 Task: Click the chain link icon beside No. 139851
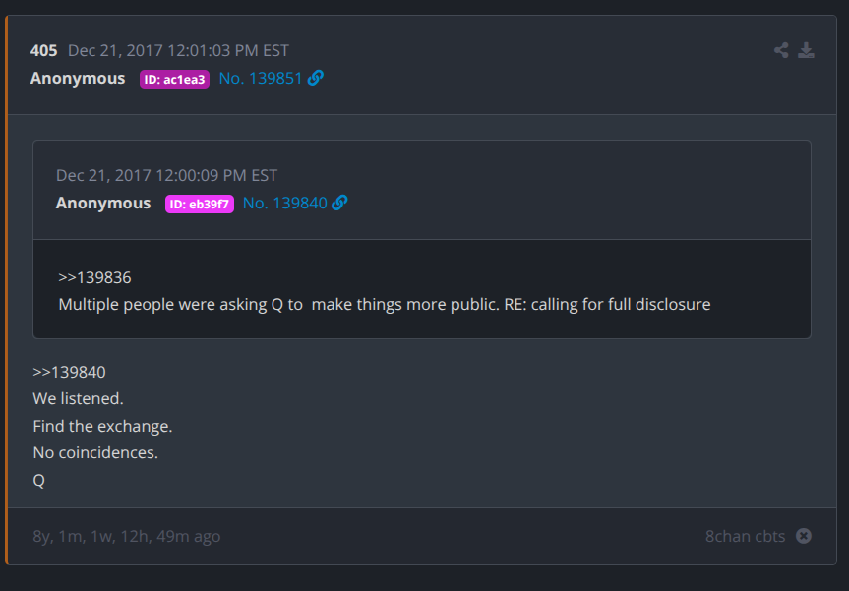pyautogui.click(x=316, y=78)
